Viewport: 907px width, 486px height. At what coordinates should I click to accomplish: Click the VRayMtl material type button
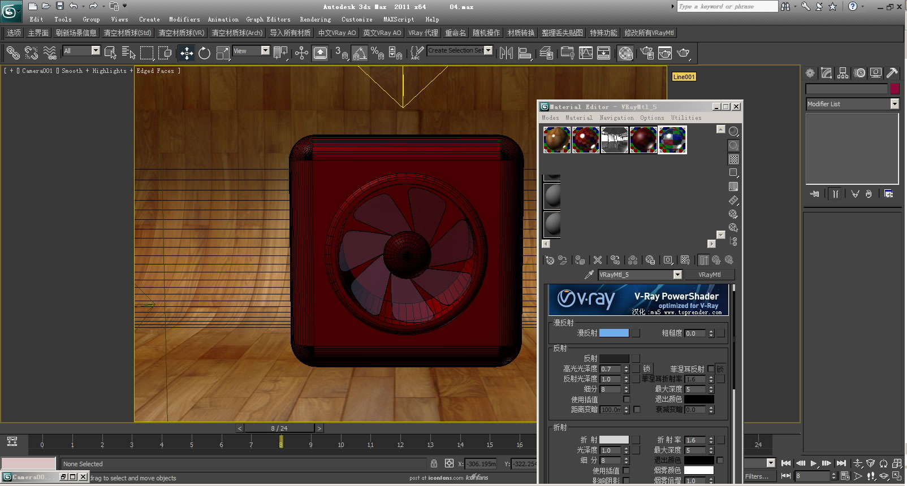pyautogui.click(x=710, y=275)
